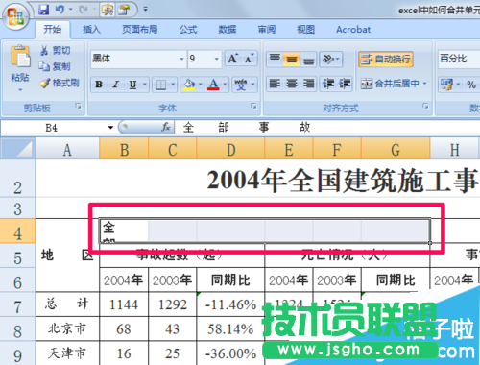Toggle underline formatting
Screen dimensions: 480x365
click(x=132, y=85)
